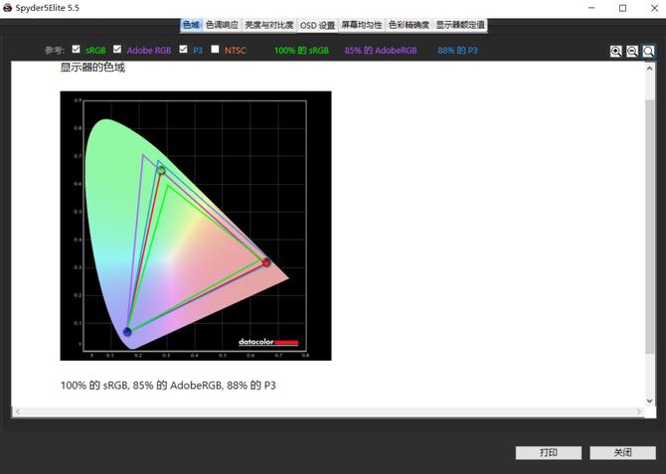
Task: Enable the NTSC reference checkbox
Action: tap(216, 49)
